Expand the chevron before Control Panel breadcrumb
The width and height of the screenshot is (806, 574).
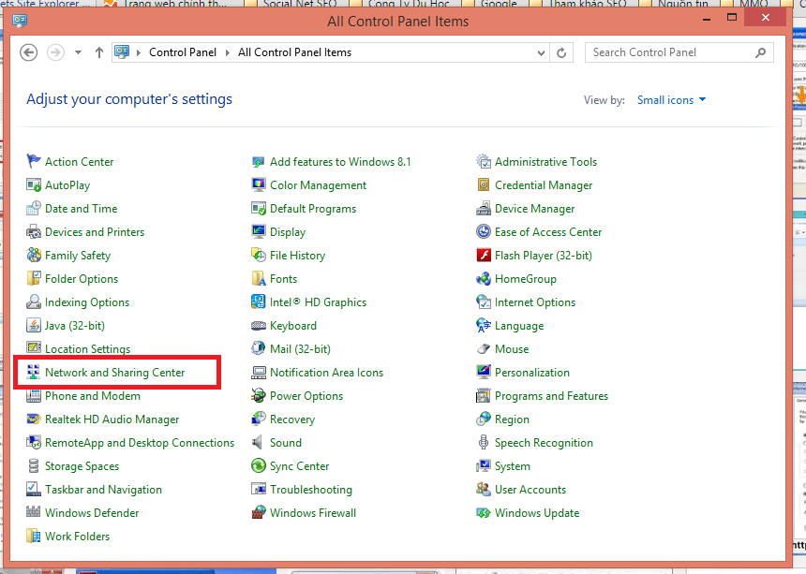point(139,52)
